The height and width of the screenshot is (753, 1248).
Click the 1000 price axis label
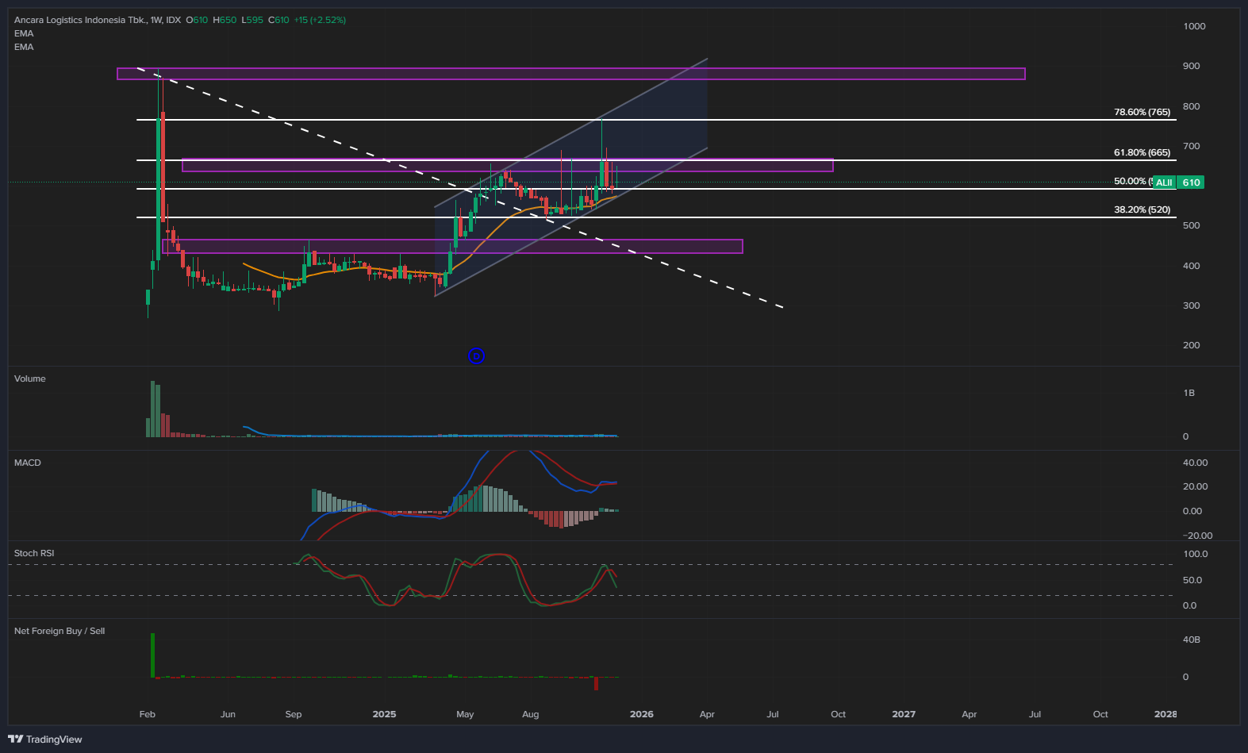tap(1194, 26)
